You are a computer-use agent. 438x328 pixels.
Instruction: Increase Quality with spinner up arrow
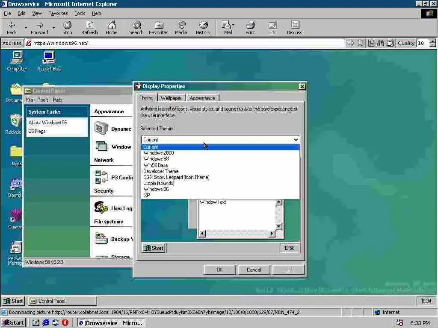(x=433, y=41)
